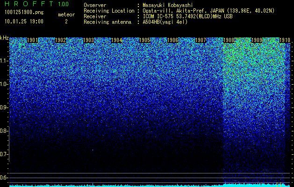The image size is (294, 187).
Task: Click the 1.1 kHz axis label
Action: pyautogui.click(x=4, y=61)
